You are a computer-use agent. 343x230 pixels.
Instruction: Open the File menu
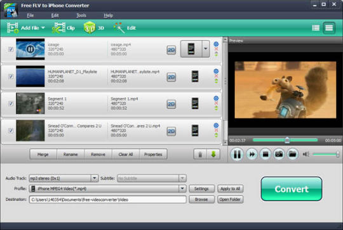(x=30, y=15)
